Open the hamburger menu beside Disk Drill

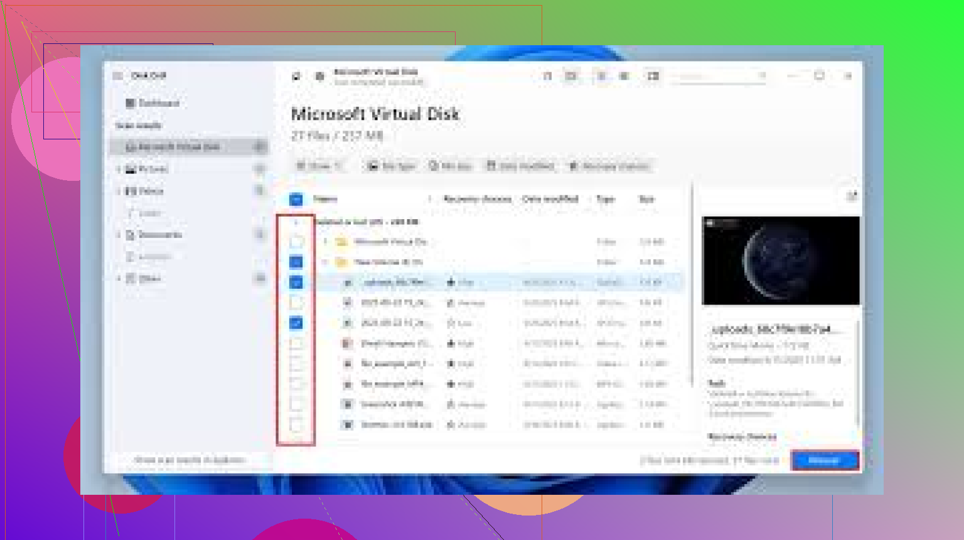(x=117, y=76)
